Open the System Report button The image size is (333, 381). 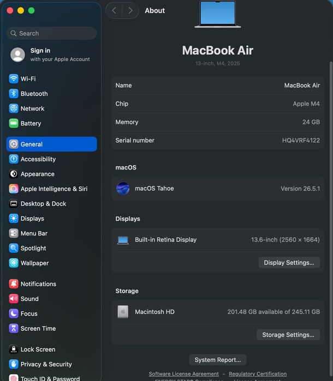tap(218, 360)
